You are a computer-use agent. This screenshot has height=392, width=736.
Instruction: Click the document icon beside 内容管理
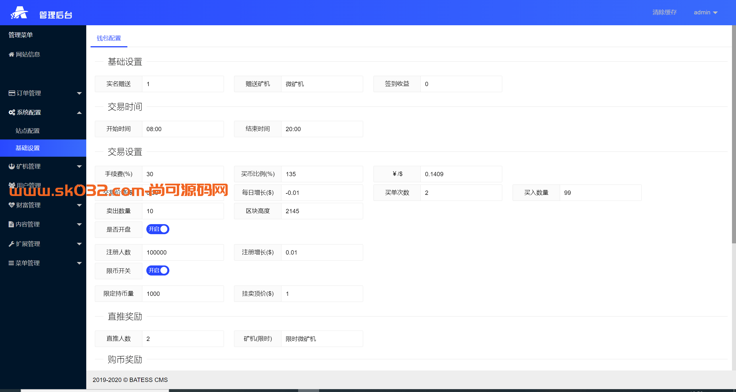[11, 224]
